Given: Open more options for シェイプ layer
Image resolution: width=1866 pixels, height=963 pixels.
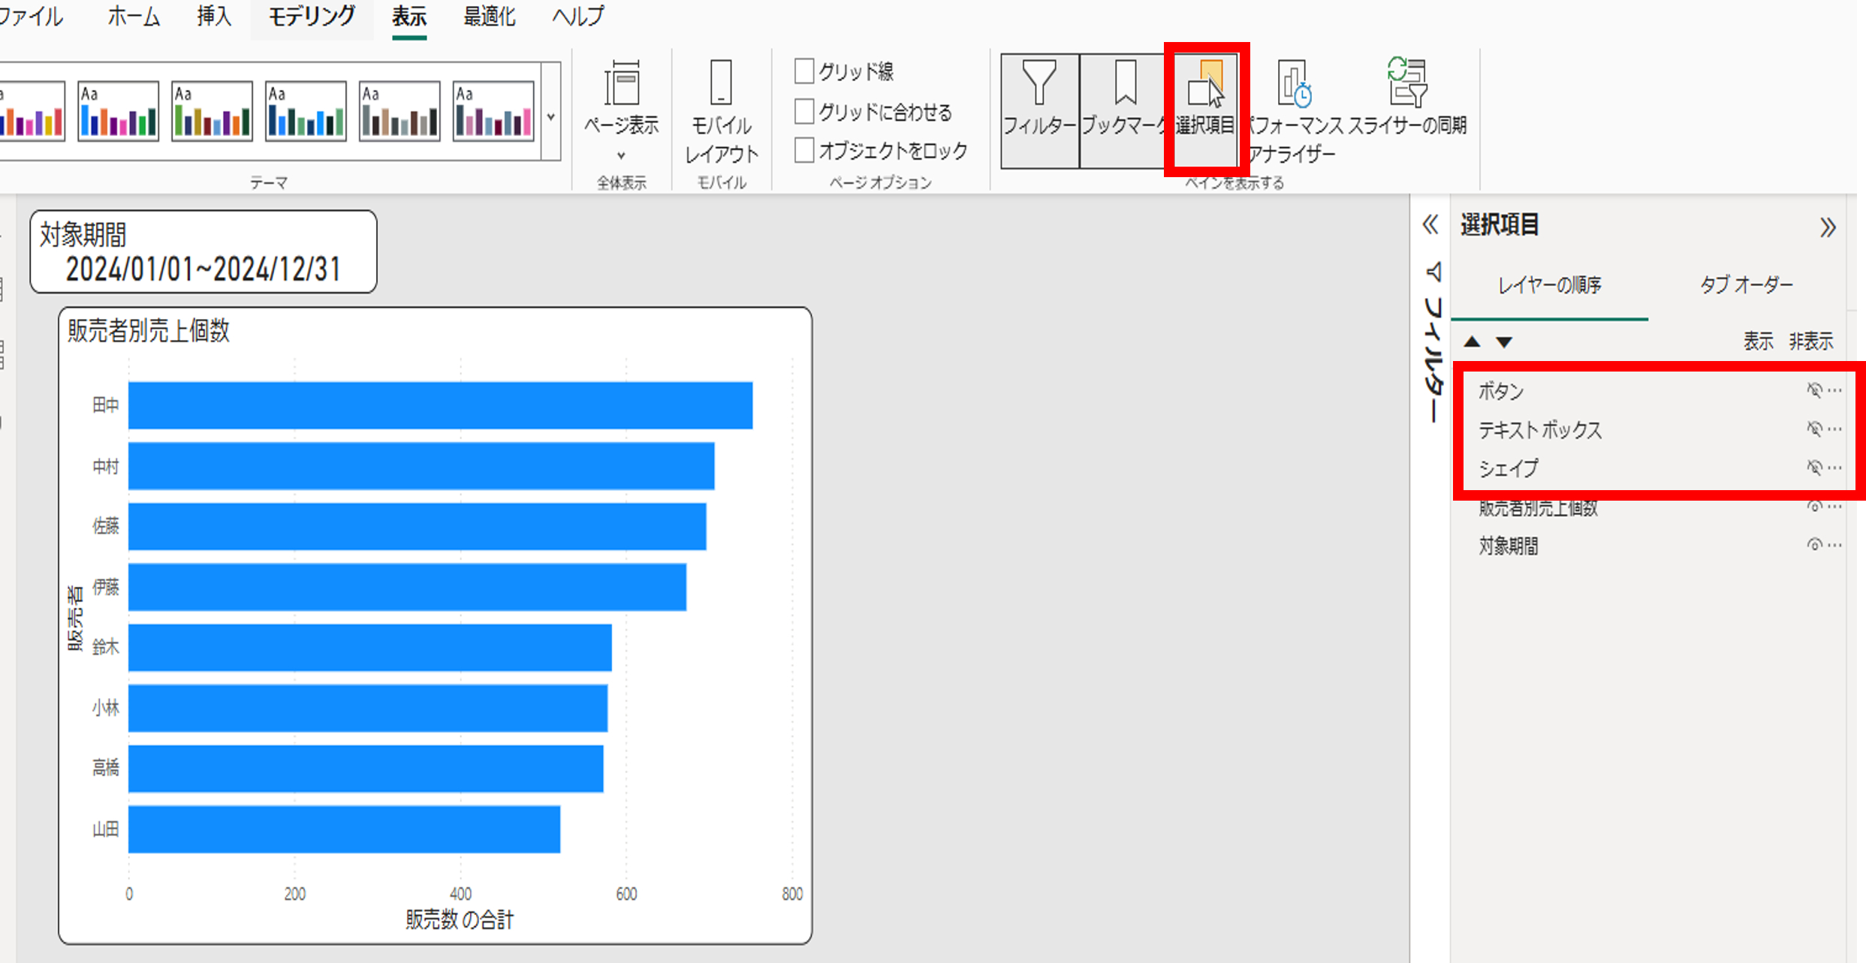Looking at the screenshot, I should tap(1835, 468).
